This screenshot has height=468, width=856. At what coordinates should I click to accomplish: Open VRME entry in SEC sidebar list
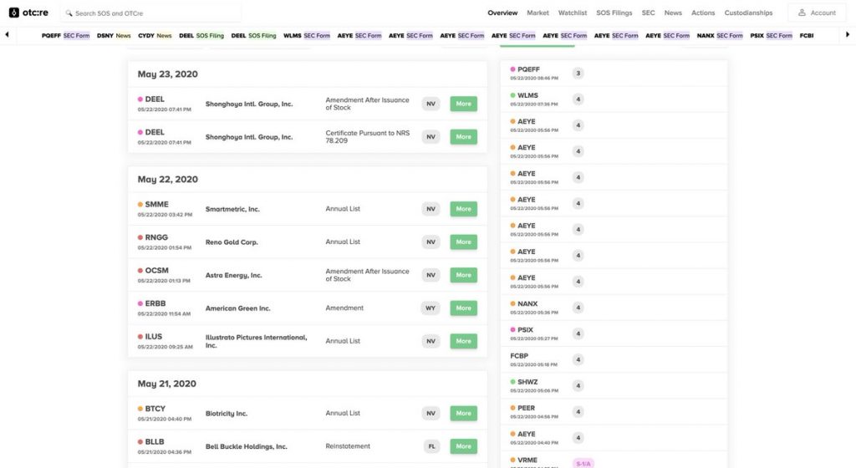[x=614, y=461]
